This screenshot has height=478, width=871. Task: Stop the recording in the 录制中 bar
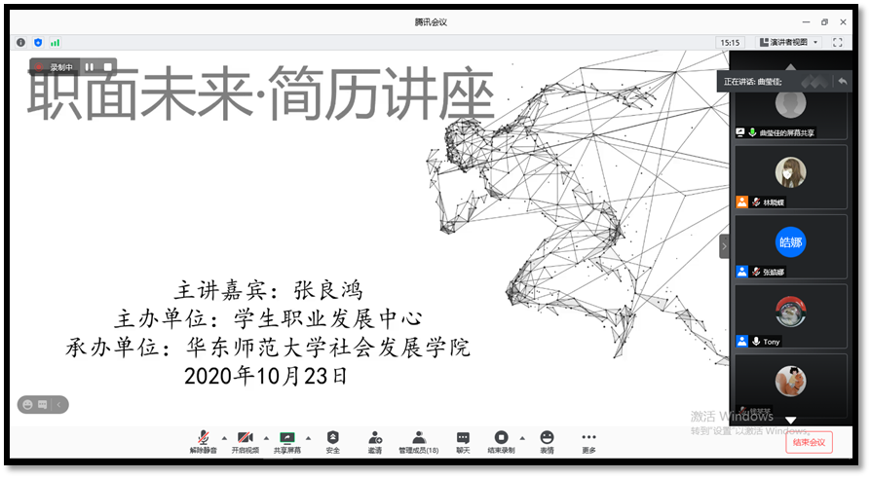(x=106, y=67)
